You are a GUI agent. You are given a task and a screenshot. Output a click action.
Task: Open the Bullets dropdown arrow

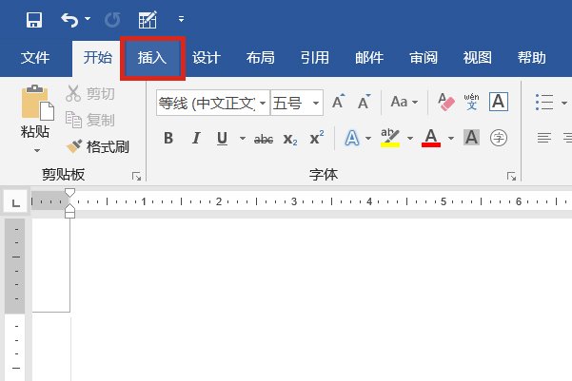tap(564, 103)
